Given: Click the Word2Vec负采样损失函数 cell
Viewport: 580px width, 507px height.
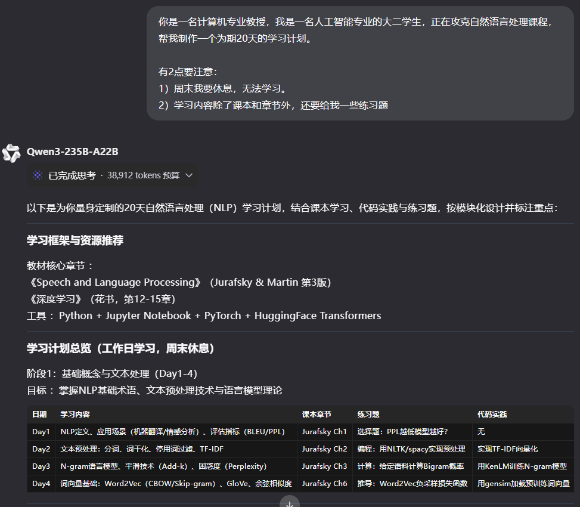Looking at the screenshot, I should pos(412,484).
